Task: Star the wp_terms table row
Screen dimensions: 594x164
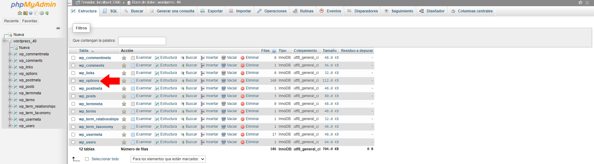Action: 124,111
